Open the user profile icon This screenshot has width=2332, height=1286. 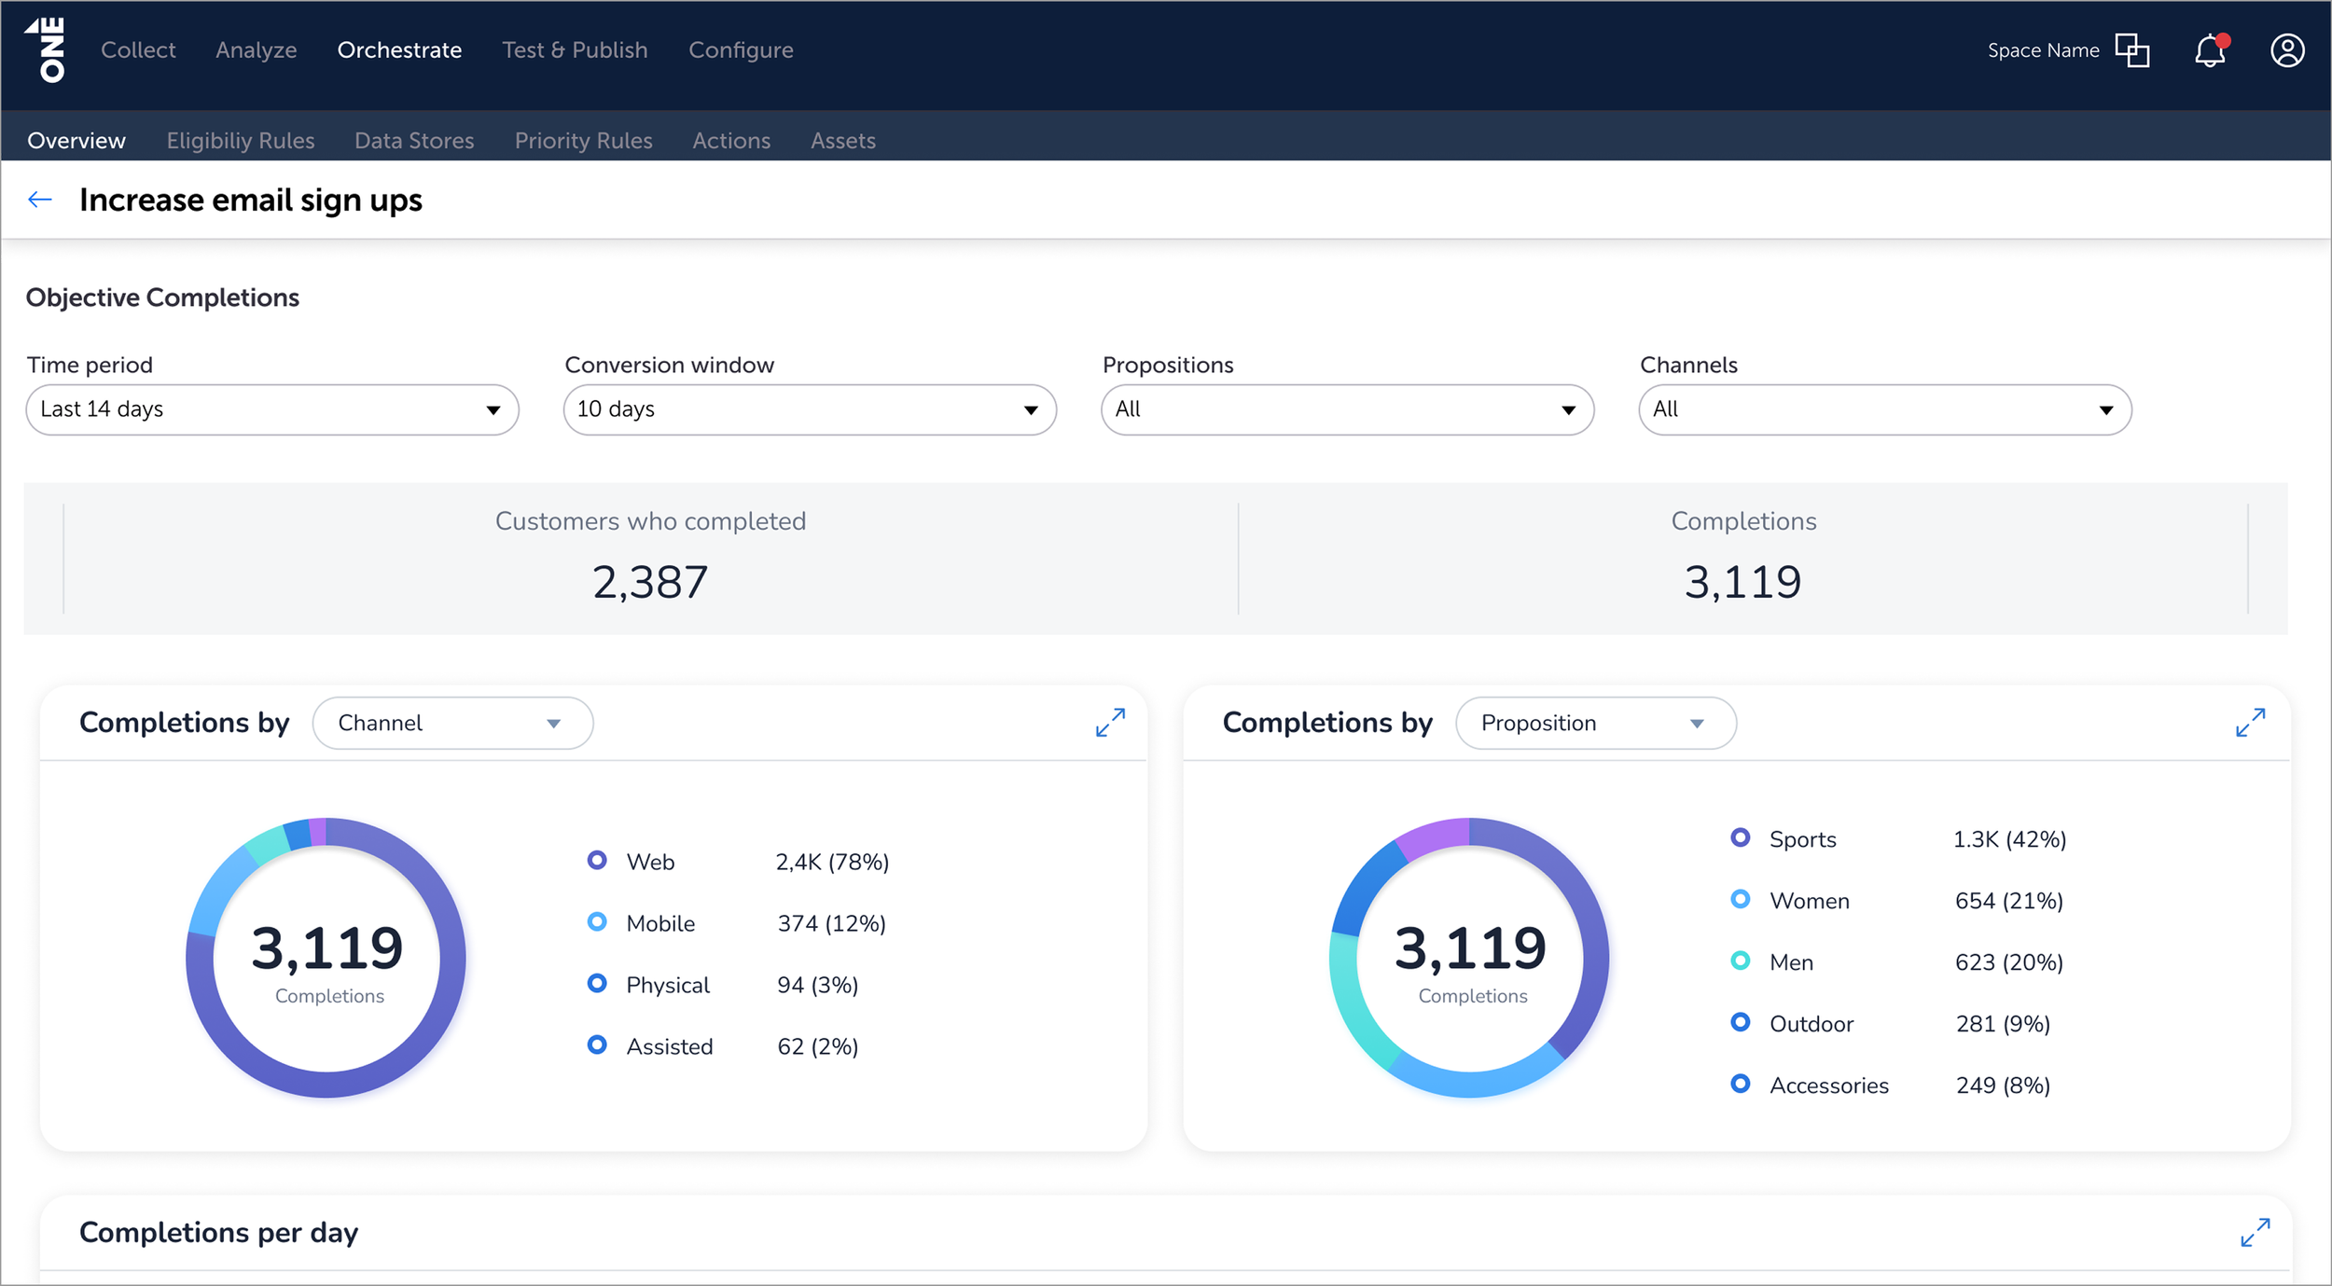pos(2287,50)
